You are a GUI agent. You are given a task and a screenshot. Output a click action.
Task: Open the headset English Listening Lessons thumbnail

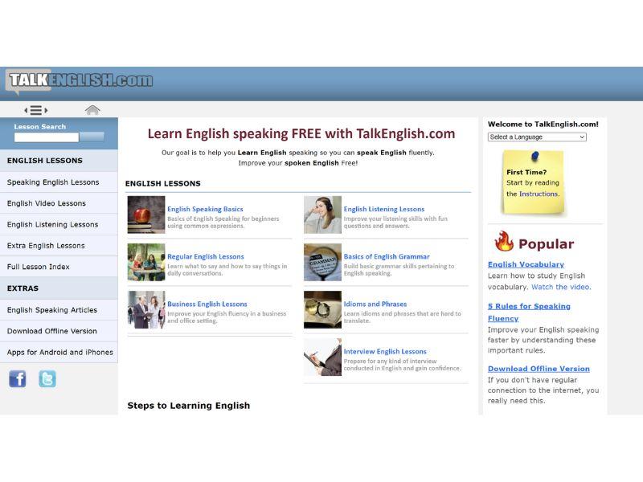323,214
